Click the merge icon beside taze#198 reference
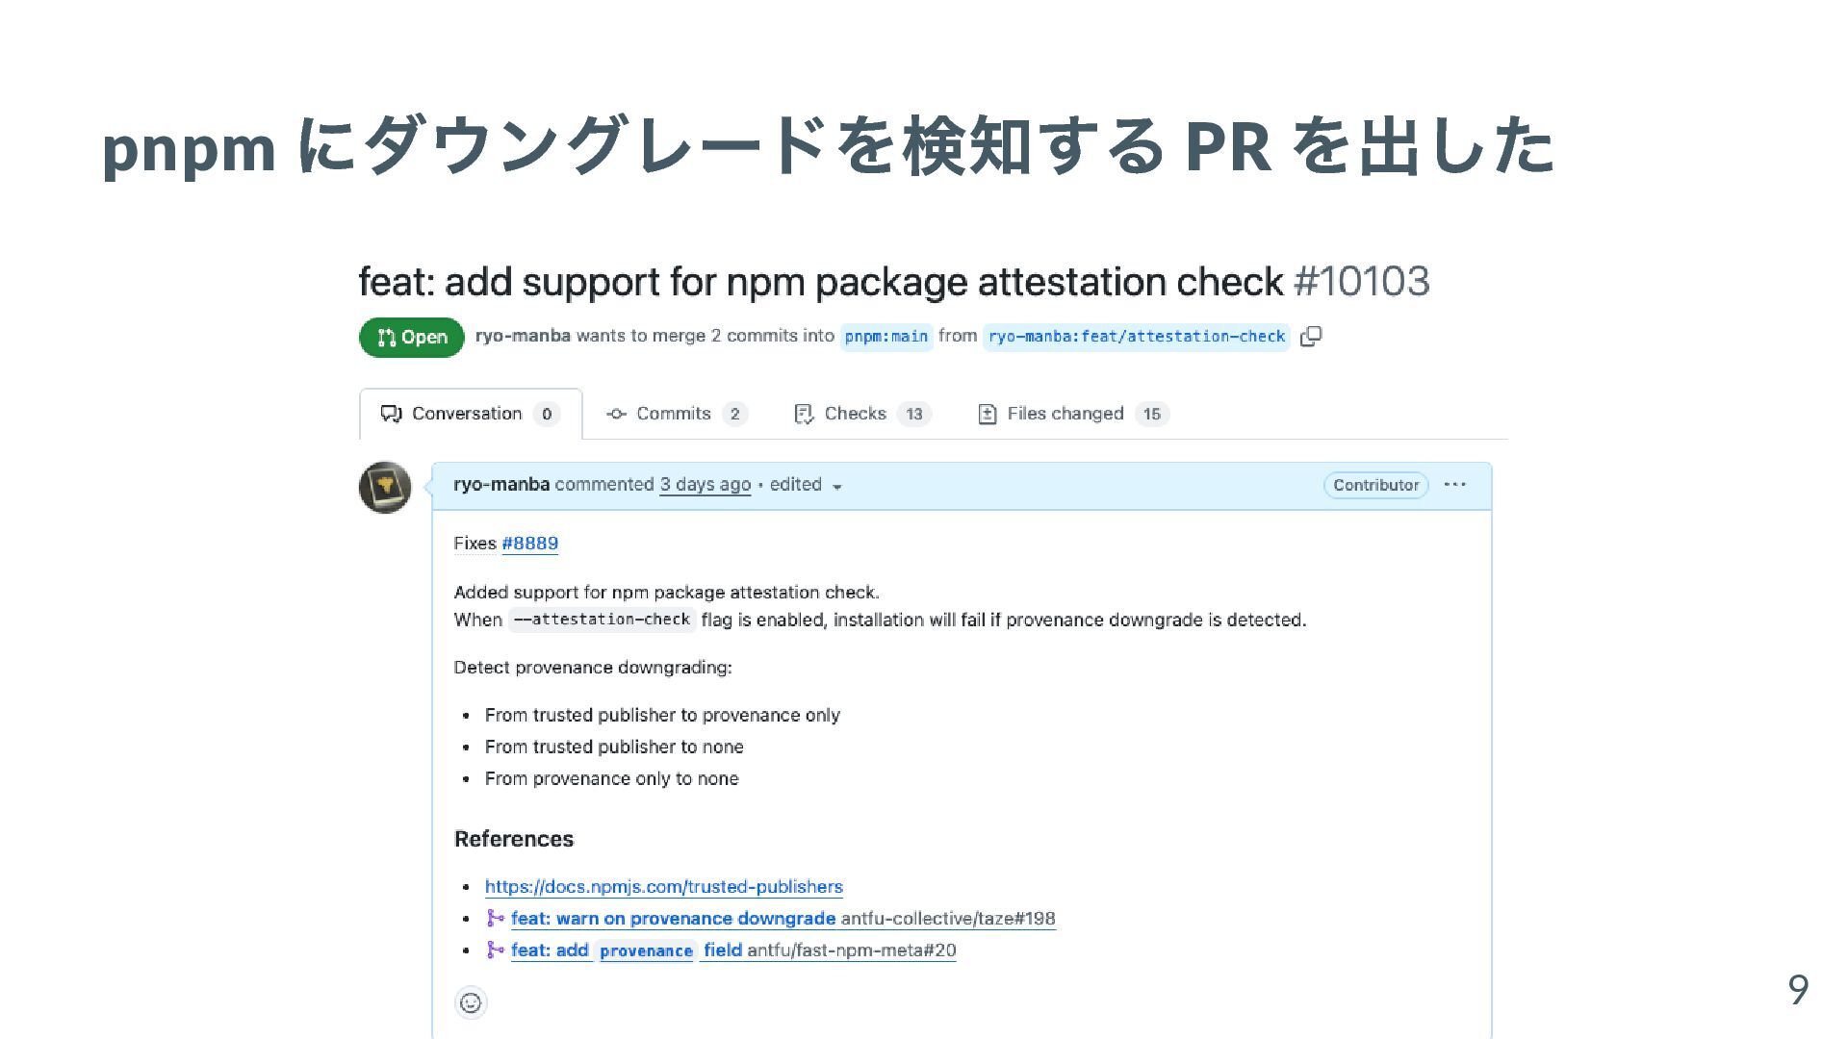The height and width of the screenshot is (1039, 1848). coord(495,918)
